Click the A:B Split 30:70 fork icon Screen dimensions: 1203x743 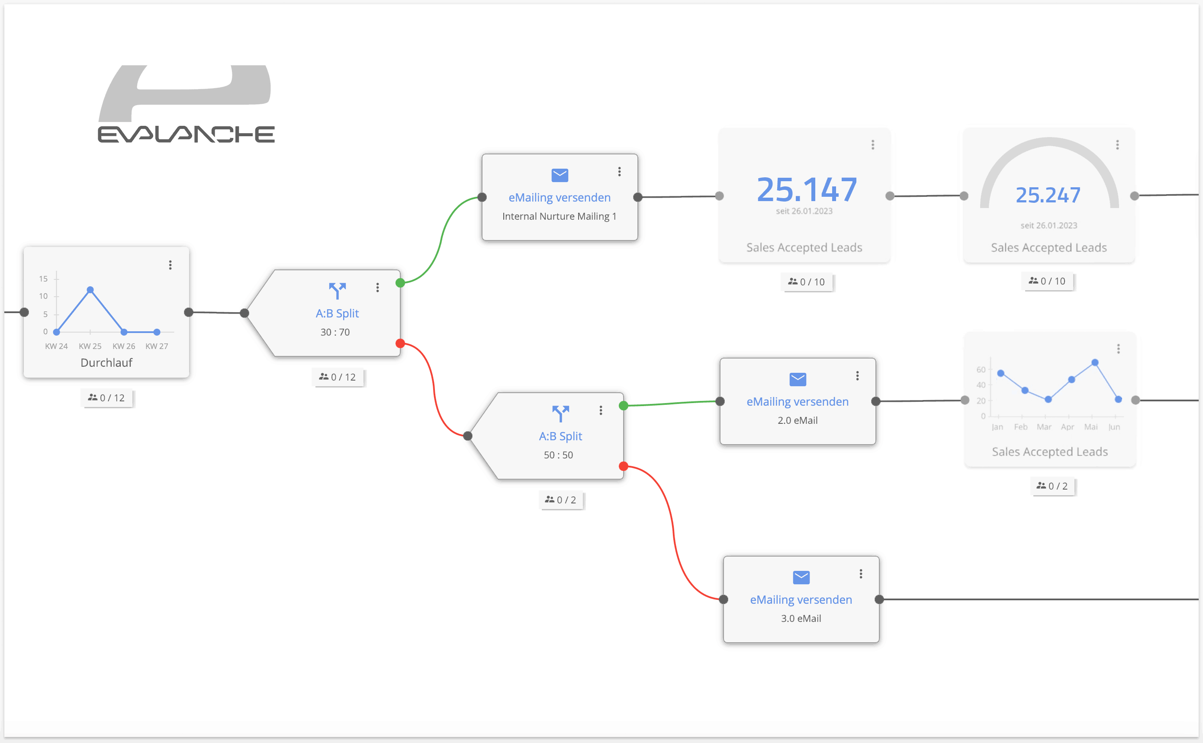click(x=337, y=291)
